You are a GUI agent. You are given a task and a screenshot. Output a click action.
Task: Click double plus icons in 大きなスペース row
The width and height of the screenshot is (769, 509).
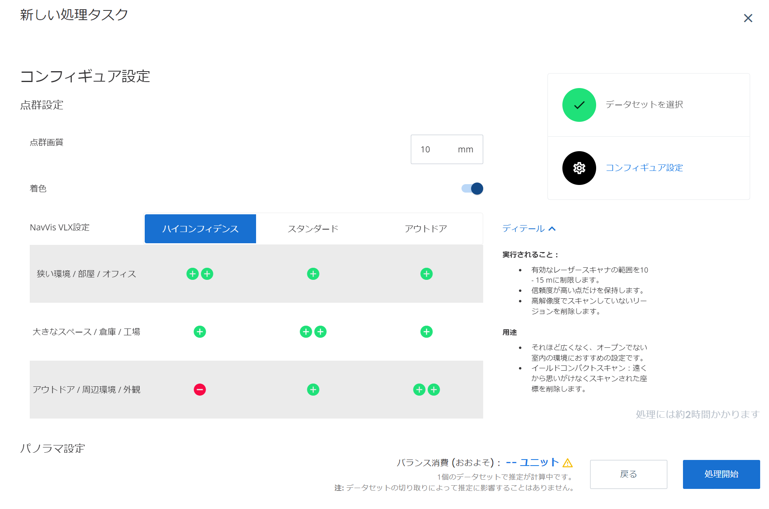coord(313,332)
